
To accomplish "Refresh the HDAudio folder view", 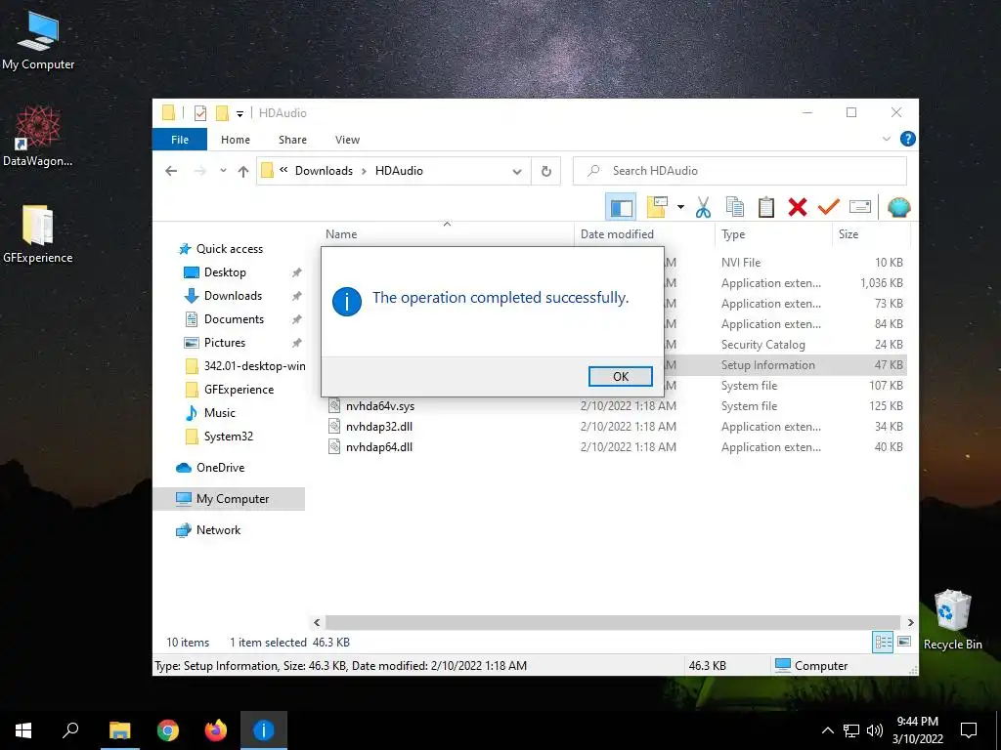I will pos(545,171).
